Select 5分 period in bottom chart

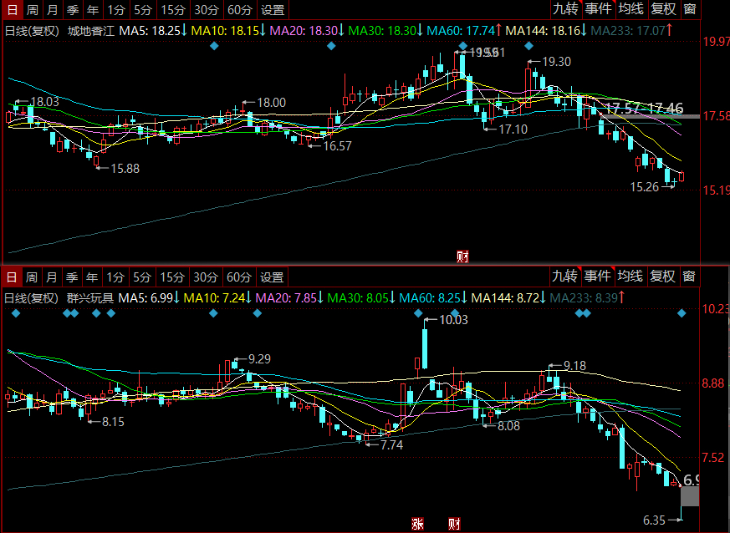pyautogui.click(x=142, y=277)
